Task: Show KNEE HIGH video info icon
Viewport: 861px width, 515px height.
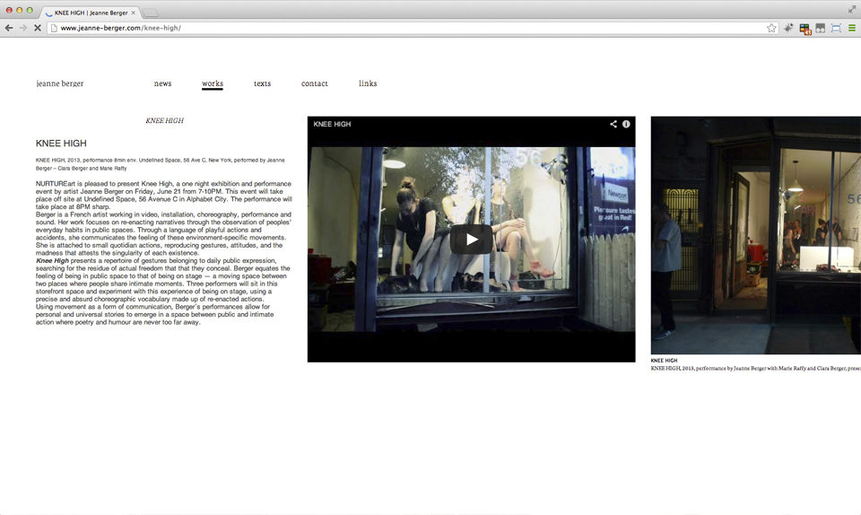Action: pos(626,124)
